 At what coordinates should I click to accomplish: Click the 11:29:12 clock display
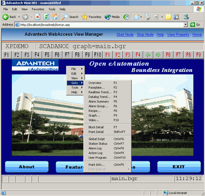[189, 179]
